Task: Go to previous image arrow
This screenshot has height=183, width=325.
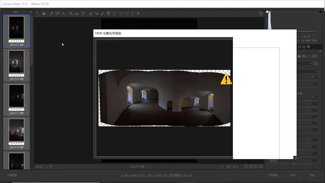Action: [x=219, y=167]
